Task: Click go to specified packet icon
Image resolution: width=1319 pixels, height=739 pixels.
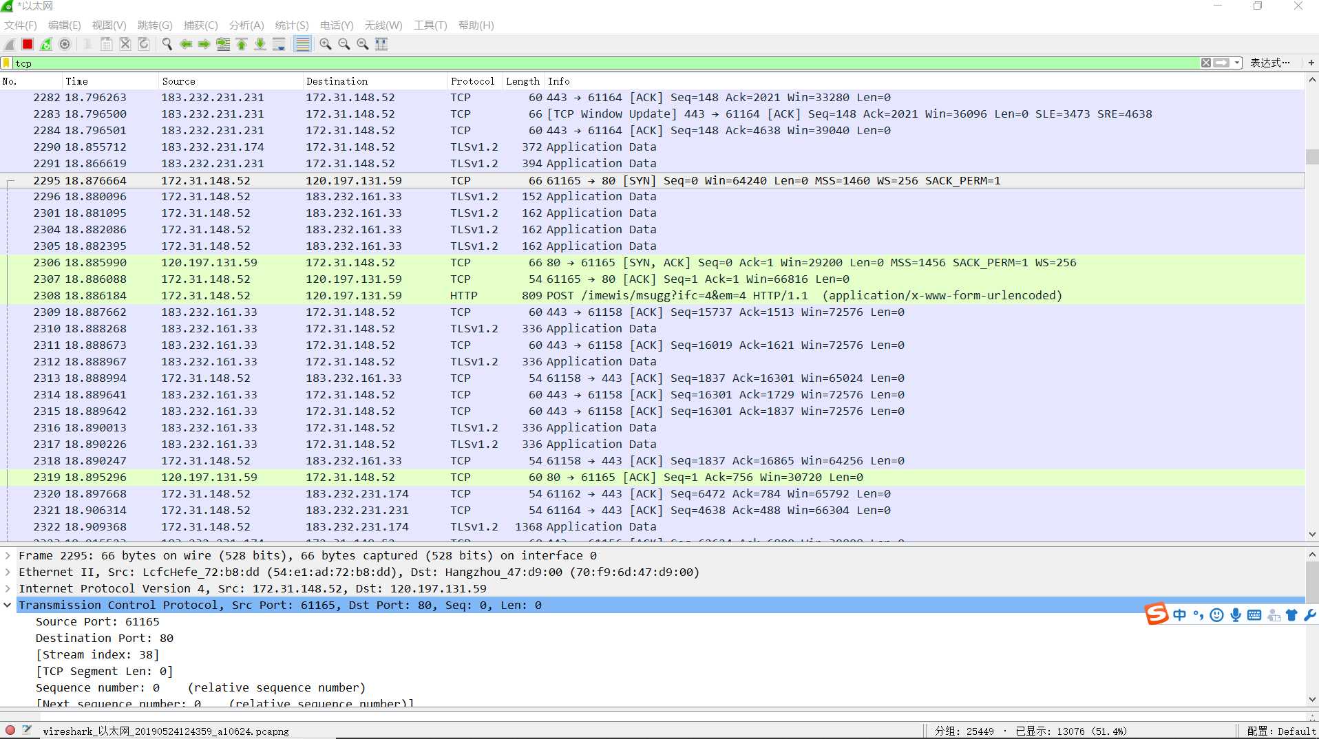Action: coord(223,44)
